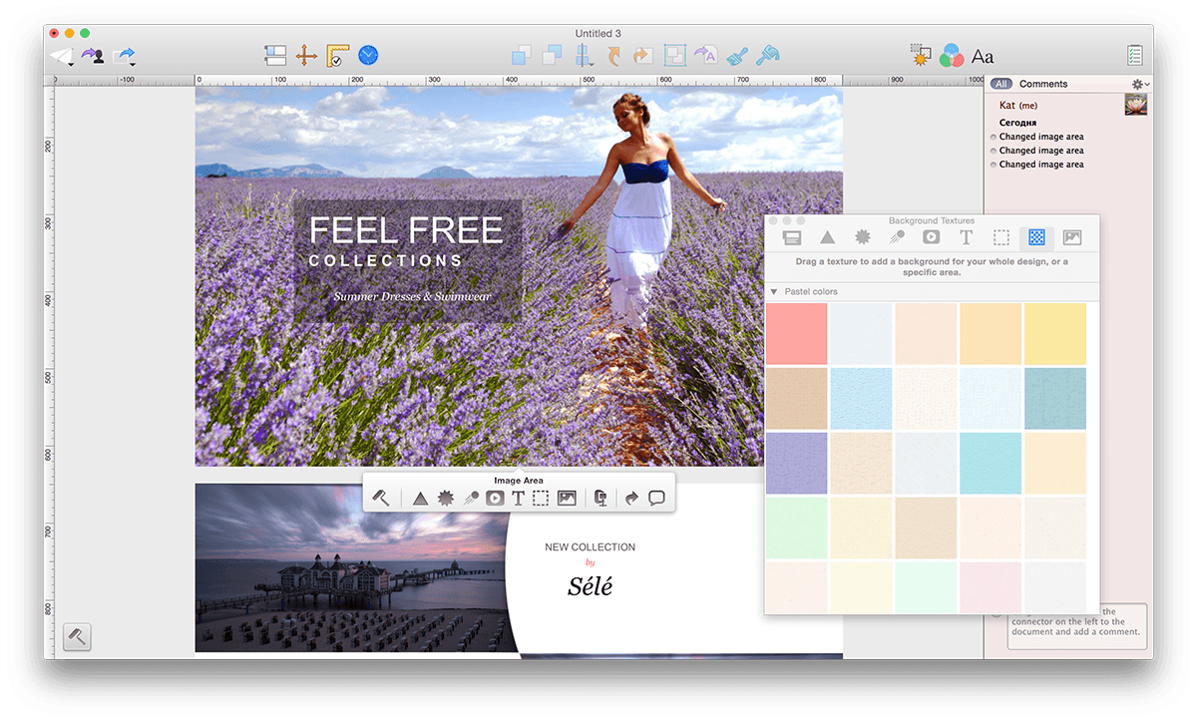Screen dimensions: 1197x721
Task: Click the curved share arrow in Image Area popover
Action: 631,498
